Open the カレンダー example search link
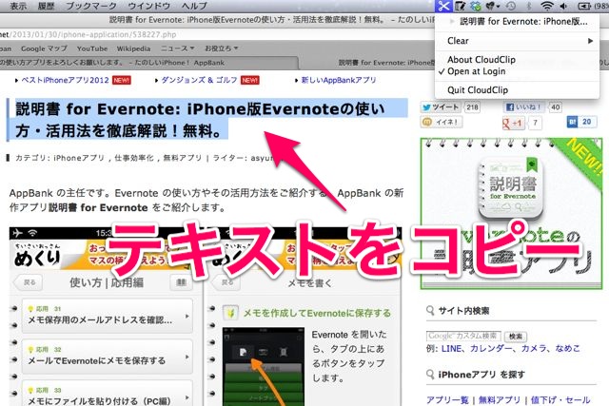609x406 pixels. [x=491, y=349]
